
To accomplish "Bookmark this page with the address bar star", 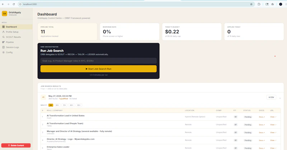I will (x=251, y=4).
